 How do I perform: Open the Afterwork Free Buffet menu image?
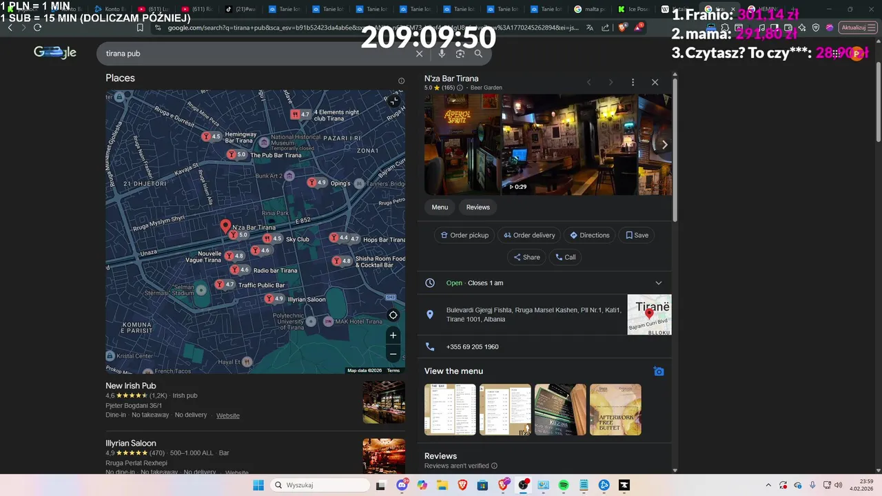615,410
